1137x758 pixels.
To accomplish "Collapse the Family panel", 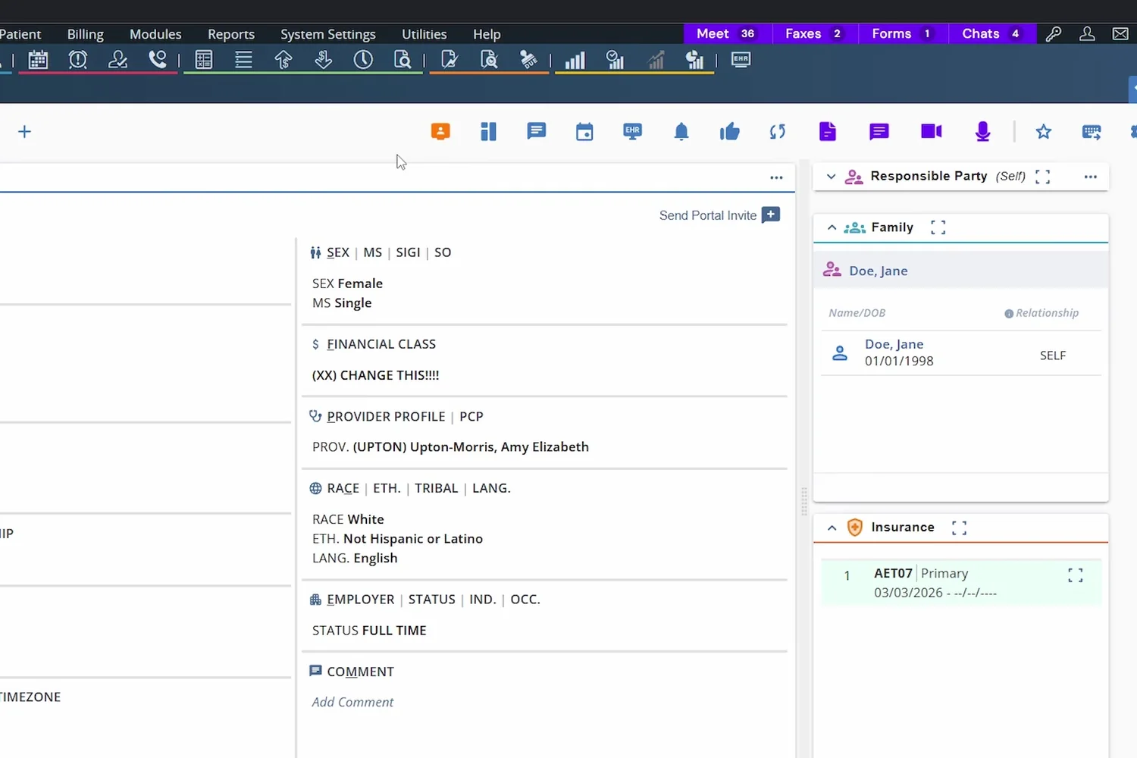I will [x=832, y=227].
